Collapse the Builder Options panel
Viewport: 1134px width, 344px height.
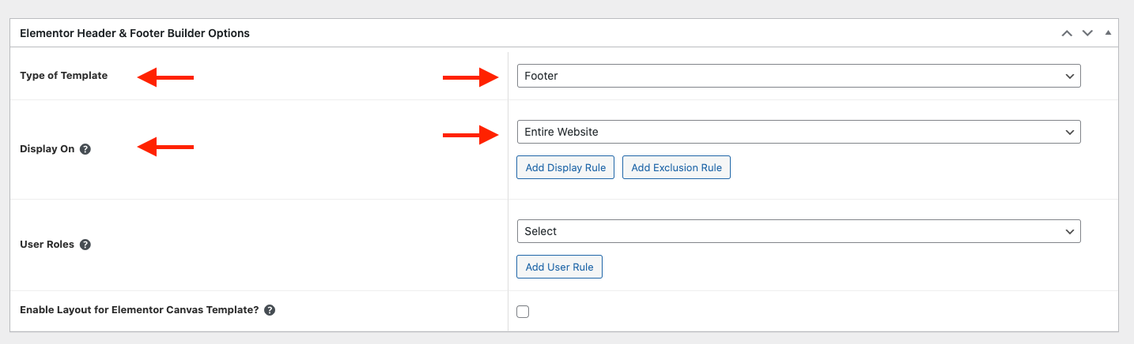coord(1107,33)
